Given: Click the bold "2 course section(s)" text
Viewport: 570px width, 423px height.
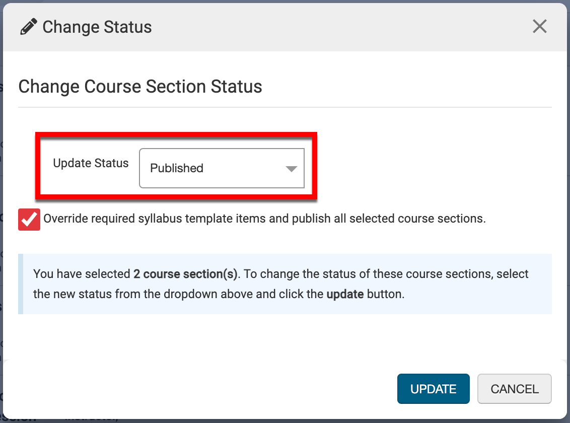Looking at the screenshot, I should [x=185, y=274].
